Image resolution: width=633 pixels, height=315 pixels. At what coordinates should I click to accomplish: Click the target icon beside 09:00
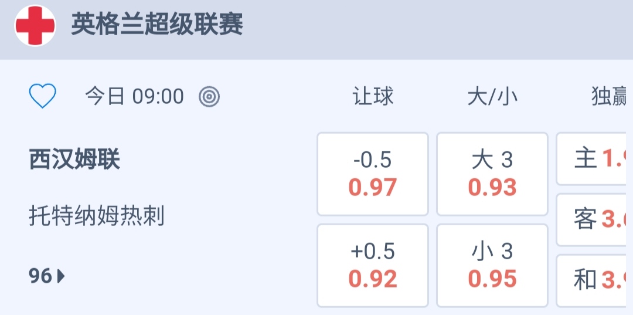click(209, 96)
